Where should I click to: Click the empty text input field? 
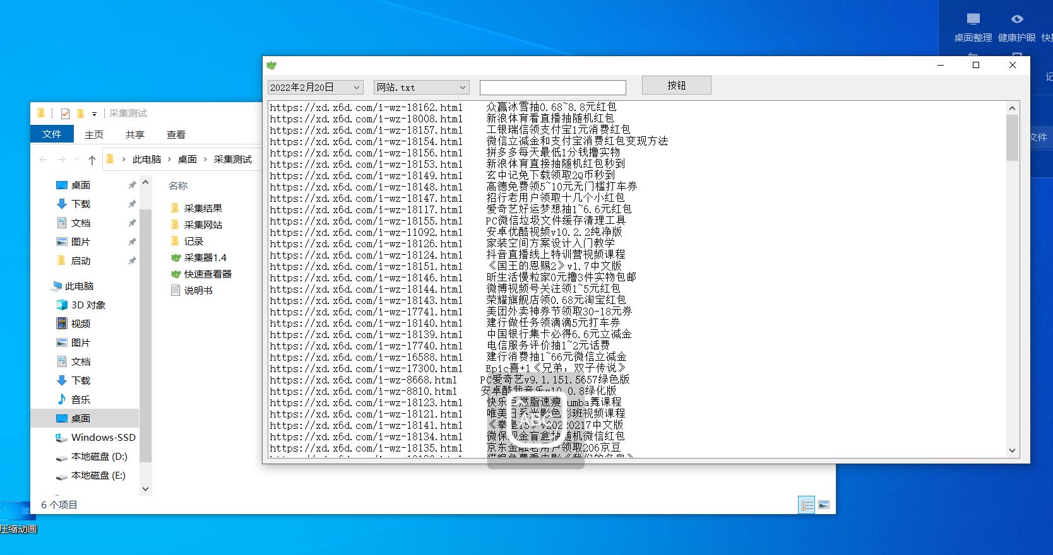tap(553, 88)
